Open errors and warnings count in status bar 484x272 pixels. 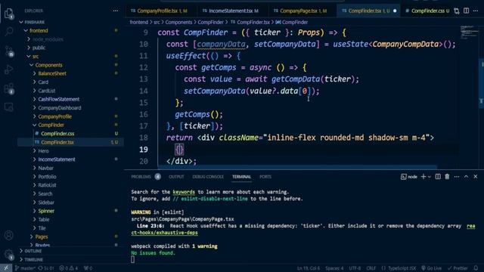tap(69, 268)
